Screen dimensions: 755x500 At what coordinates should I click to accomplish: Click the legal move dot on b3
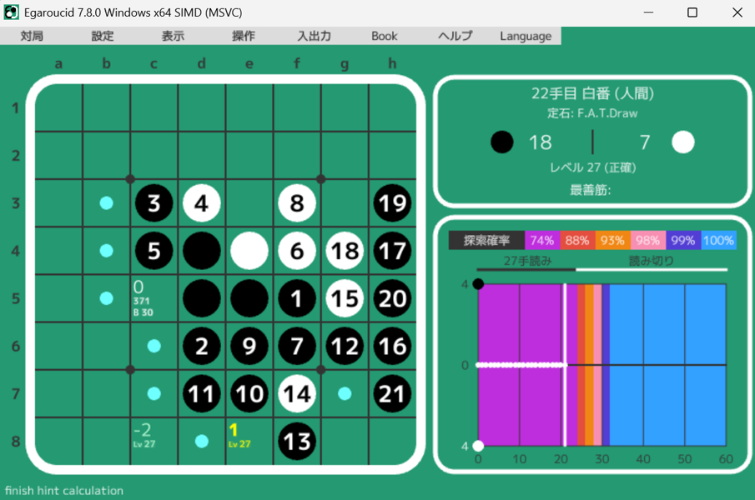106,202
